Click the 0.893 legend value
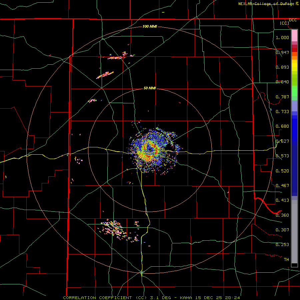The width and height of the screenshot is (300, 300). 282,67
